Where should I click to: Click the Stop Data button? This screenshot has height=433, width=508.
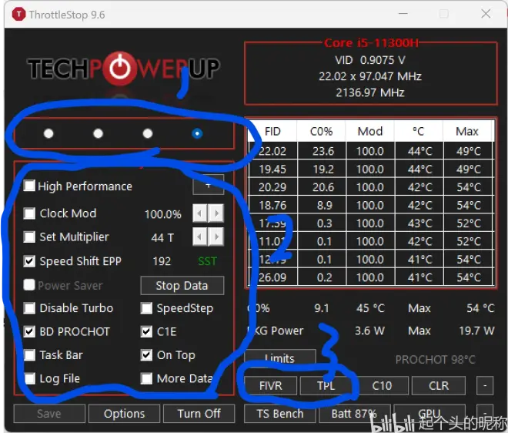pyautogui.click(x=182, y=285)
